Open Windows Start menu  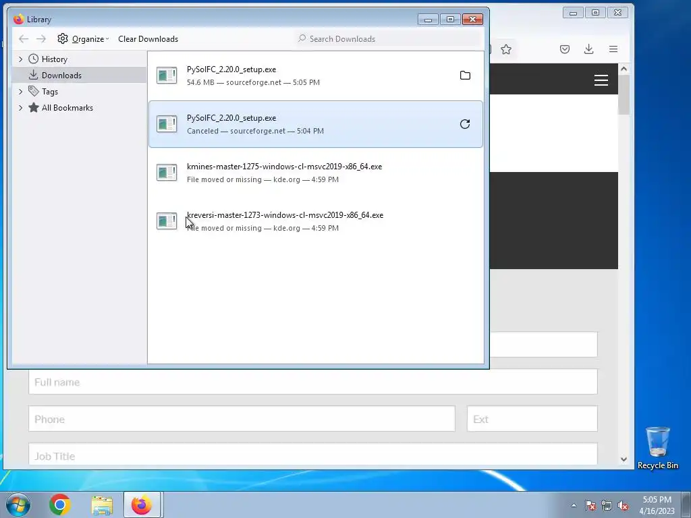click(x=18, y=505)
